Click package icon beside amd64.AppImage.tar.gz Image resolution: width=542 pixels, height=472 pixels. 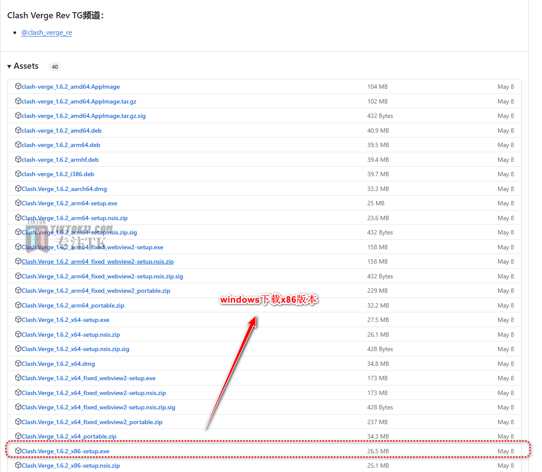18,101
